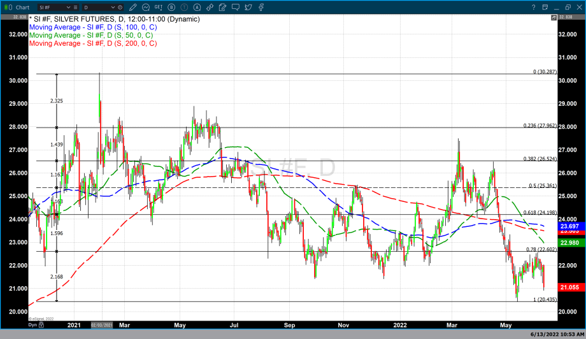
Task: Open the window layout menu icon
Action: [545, 7]
